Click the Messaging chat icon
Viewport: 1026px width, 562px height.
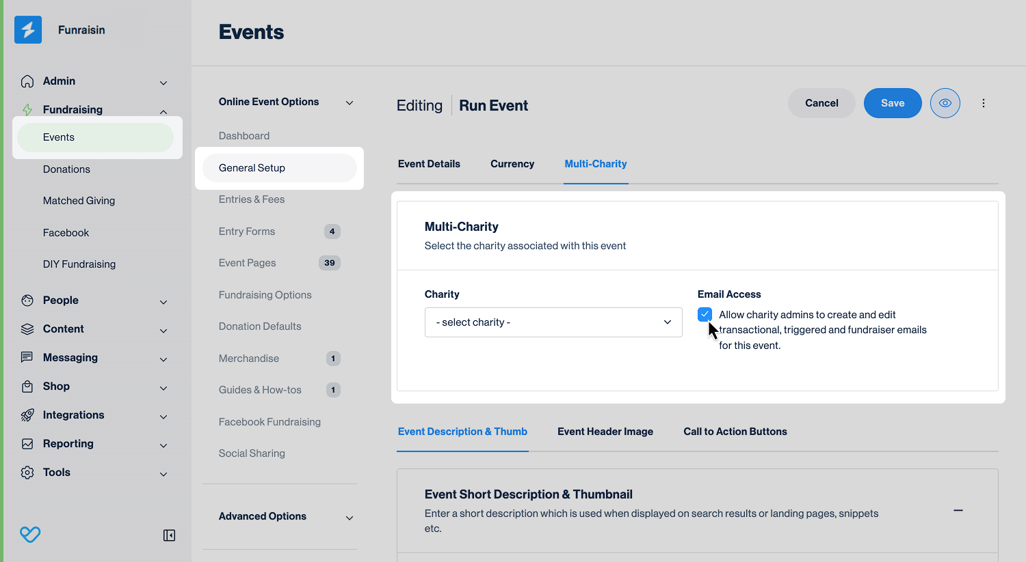point(27,358)
